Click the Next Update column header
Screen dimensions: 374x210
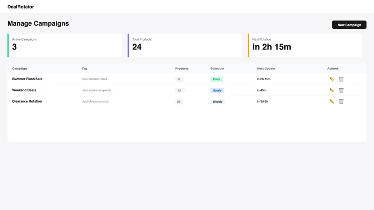266,68
